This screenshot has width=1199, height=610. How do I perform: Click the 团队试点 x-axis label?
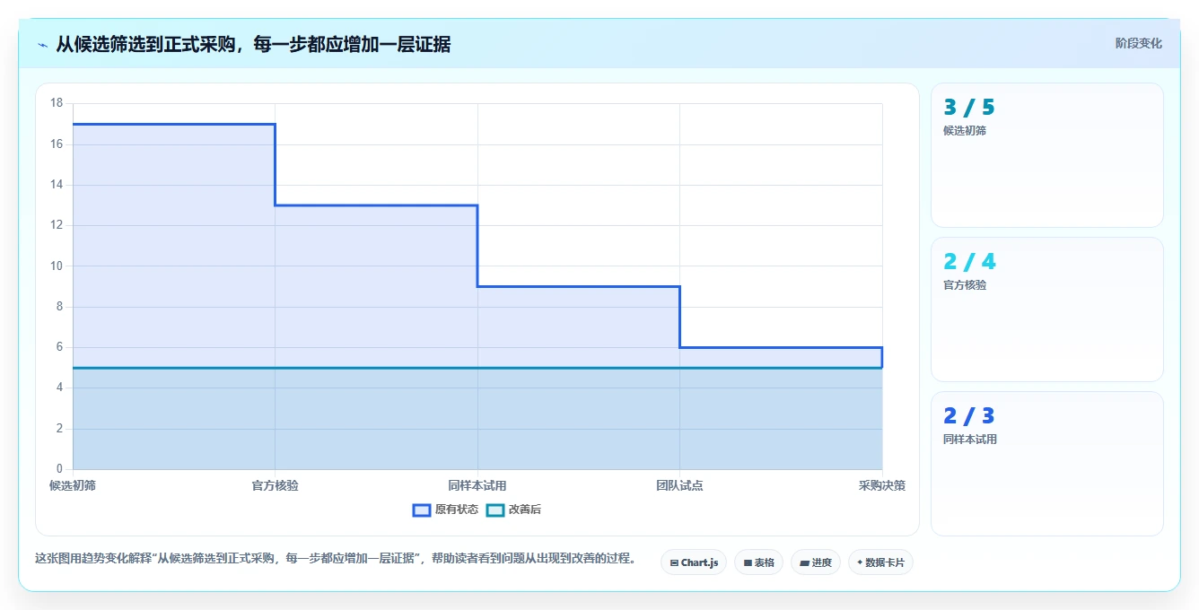coord(679,485)
